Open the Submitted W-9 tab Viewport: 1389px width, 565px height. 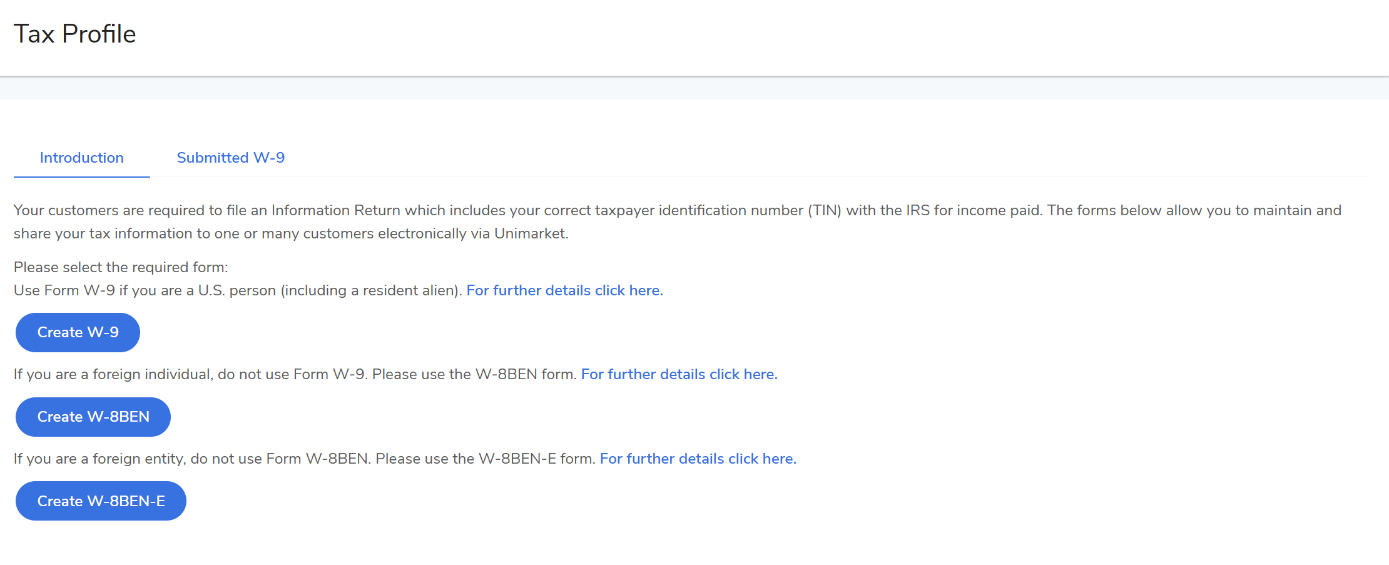230,158
